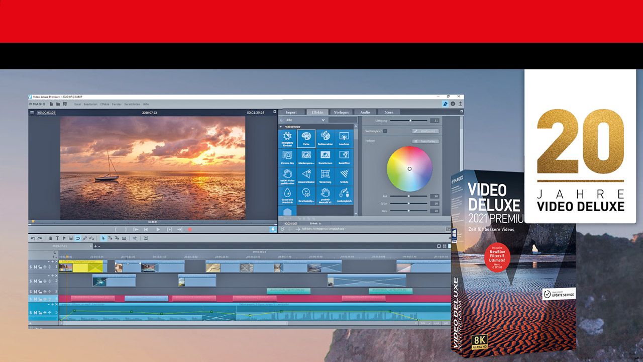Click the Undo arrow icon
The width and height of the screenshot is (643, 362).
click(x=33, y=238)
